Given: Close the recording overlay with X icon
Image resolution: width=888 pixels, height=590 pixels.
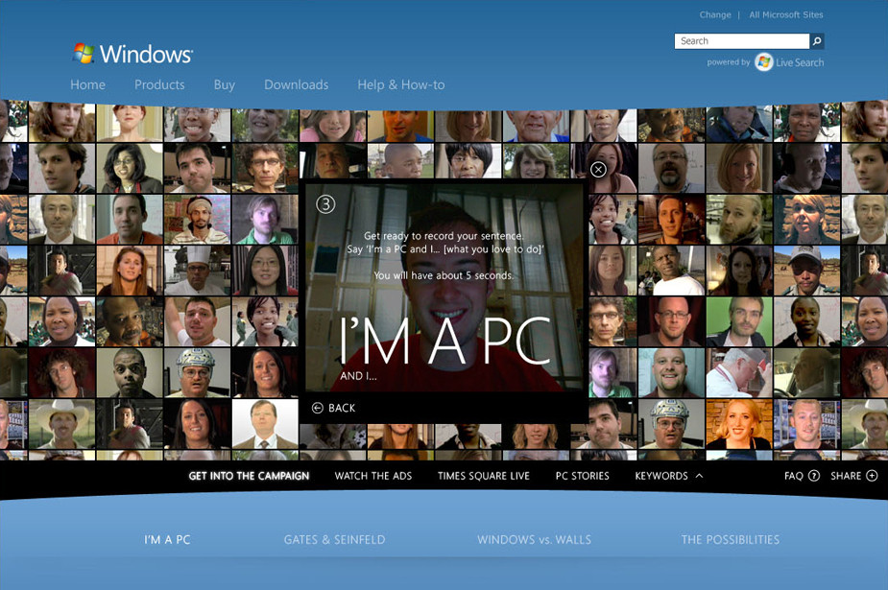Looking at the screenshot, I should point(598,169).
